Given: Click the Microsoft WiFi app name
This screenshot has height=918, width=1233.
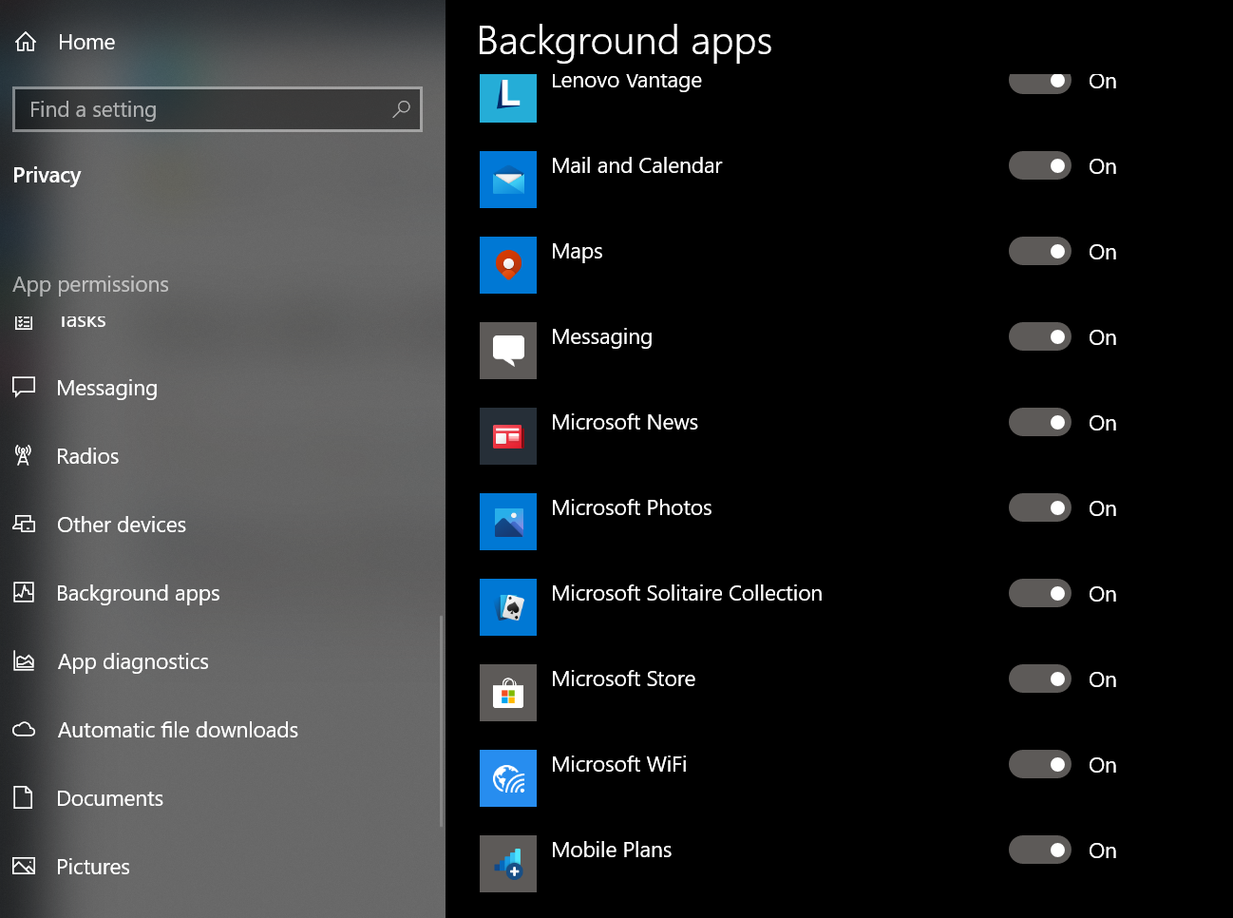Looking at the screenshot, I should point(619,764).
